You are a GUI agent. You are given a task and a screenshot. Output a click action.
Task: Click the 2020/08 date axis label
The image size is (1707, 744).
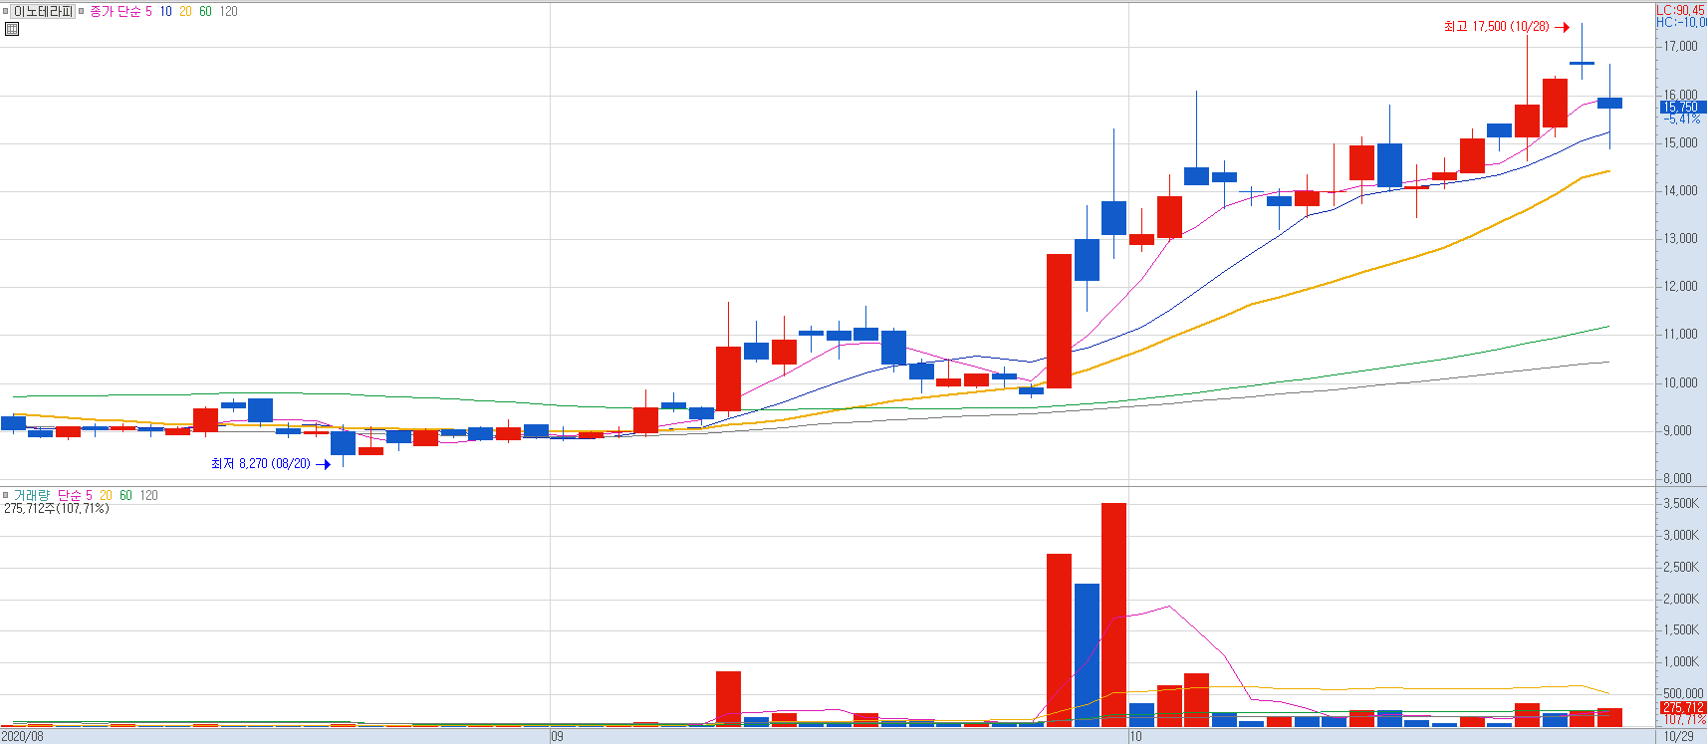pos(22,737)
